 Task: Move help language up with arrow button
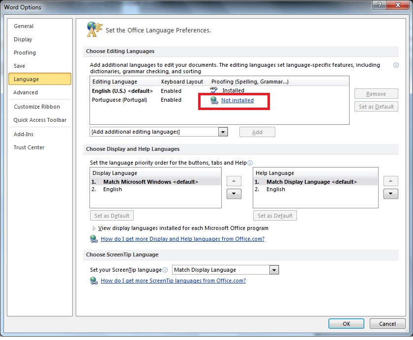(390, 181)
